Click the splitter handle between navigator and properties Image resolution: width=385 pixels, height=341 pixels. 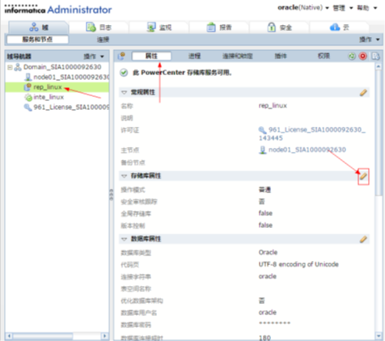click(112, 195)
